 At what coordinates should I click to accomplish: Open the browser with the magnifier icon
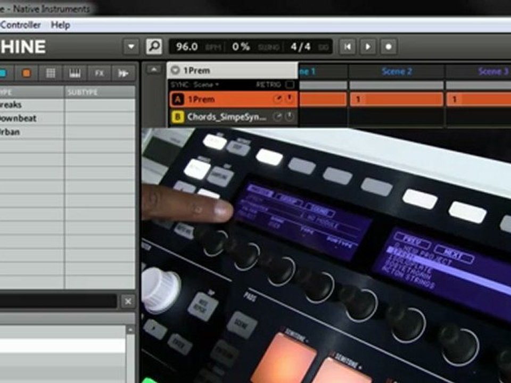(x=154, y=47)
